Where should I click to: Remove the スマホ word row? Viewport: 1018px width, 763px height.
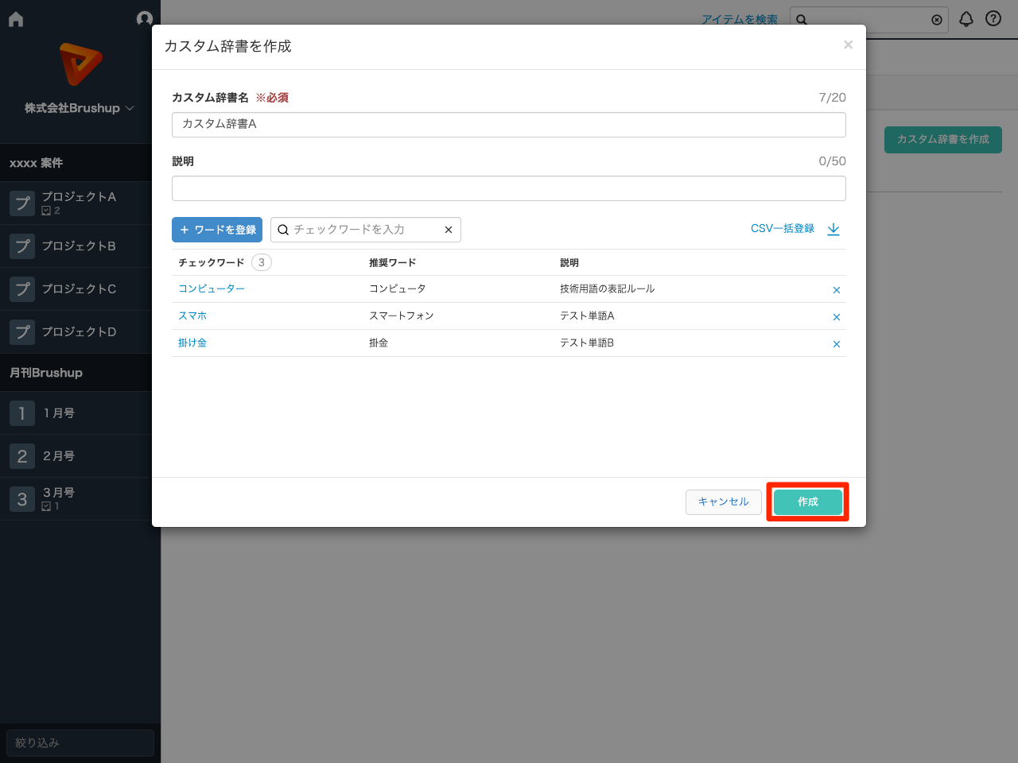(x=836, y=317)
